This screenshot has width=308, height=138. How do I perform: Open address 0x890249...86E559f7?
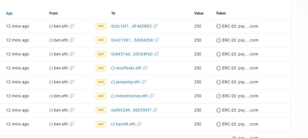[x=131, y=110]
